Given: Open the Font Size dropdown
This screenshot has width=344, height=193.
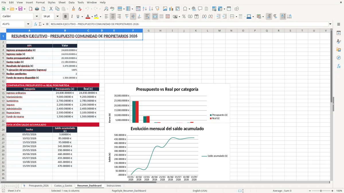Looking at the screenshot, I should [x=58, y=17].
